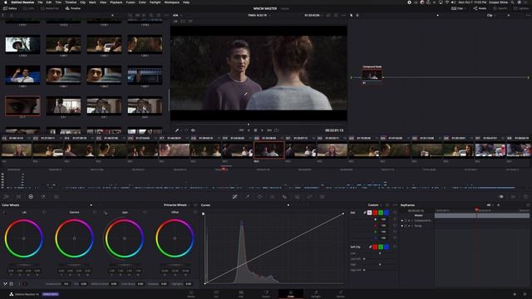Reset the Lift wheel

click(x=44, y=213)
